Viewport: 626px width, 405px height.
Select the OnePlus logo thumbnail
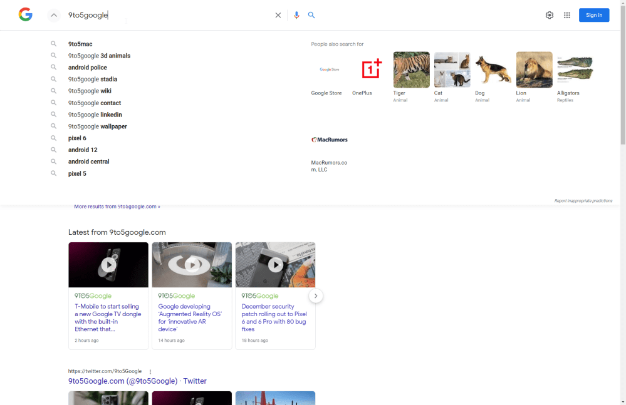point(372,69)
